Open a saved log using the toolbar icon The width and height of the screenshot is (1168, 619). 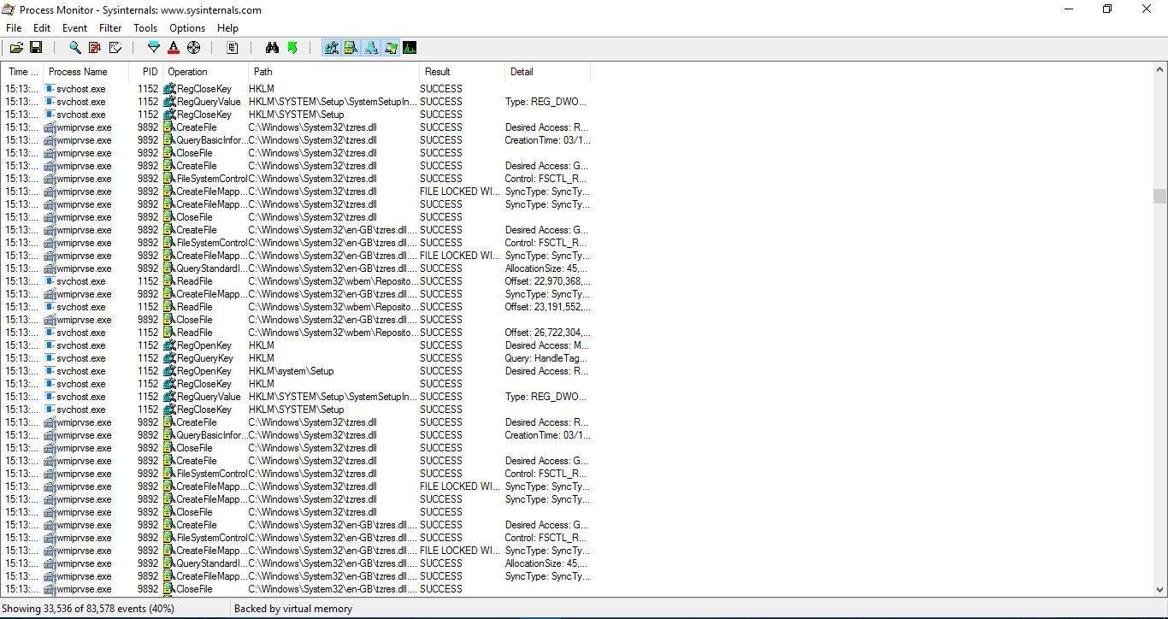coord(16,47)
